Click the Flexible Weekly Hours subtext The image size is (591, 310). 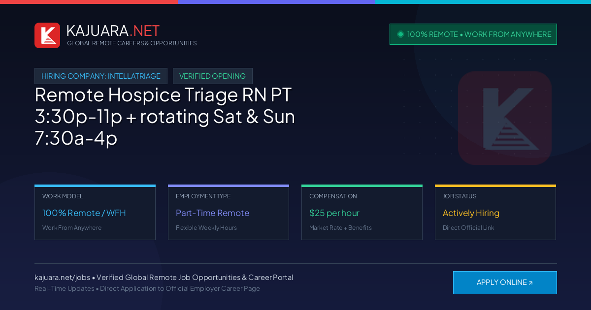point(206,228)
